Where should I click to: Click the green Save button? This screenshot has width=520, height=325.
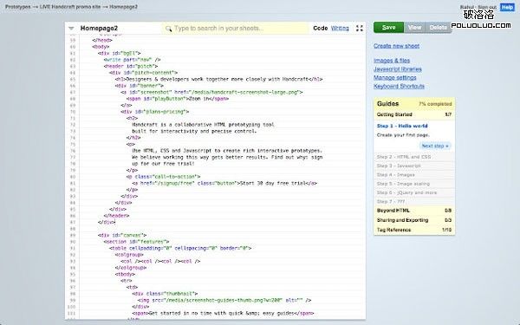(x=388, y=28)
